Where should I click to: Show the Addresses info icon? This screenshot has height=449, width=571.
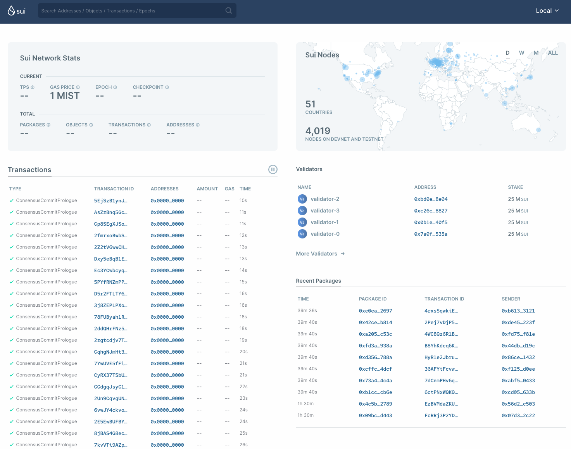coord(198,125)
